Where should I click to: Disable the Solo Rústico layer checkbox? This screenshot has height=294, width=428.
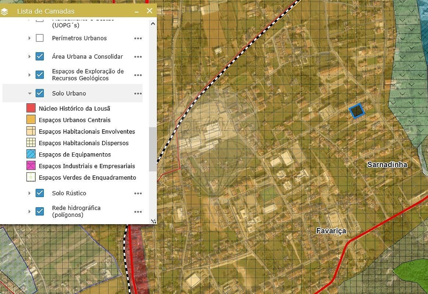[x=40, y=193]
